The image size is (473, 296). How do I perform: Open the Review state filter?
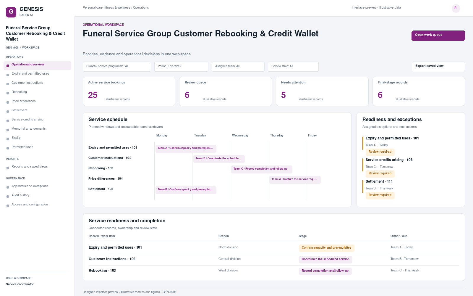pyautogui.click(x=293, y=66)
